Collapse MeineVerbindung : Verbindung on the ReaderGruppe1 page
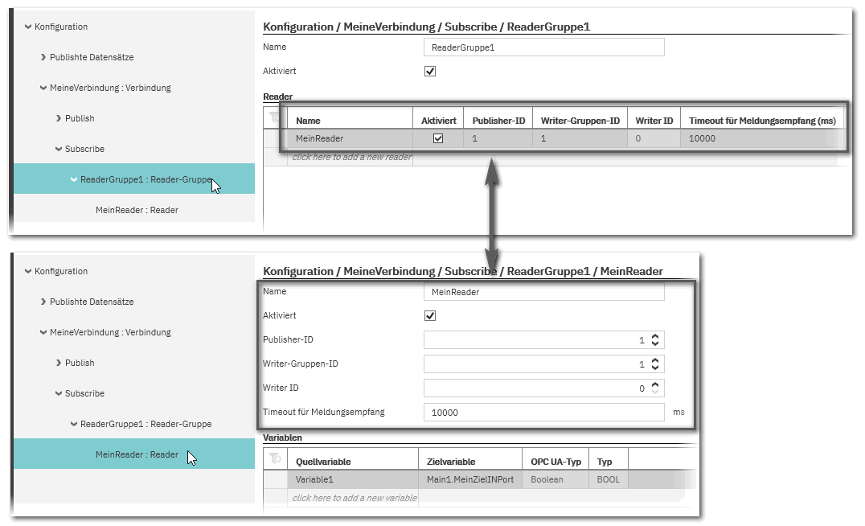865x526 pixels. click(43, 87)
